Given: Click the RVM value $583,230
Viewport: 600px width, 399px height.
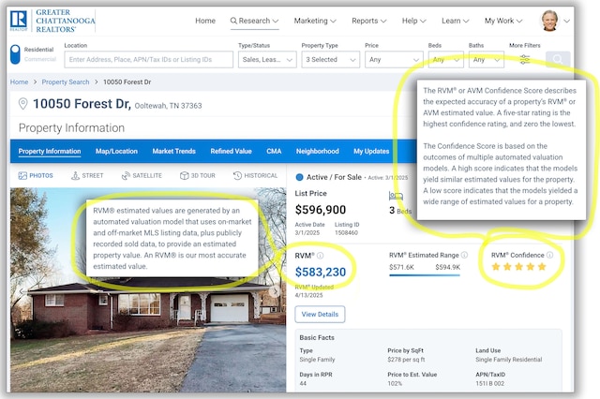Looking at the screenshot, I should click(321, 273).
